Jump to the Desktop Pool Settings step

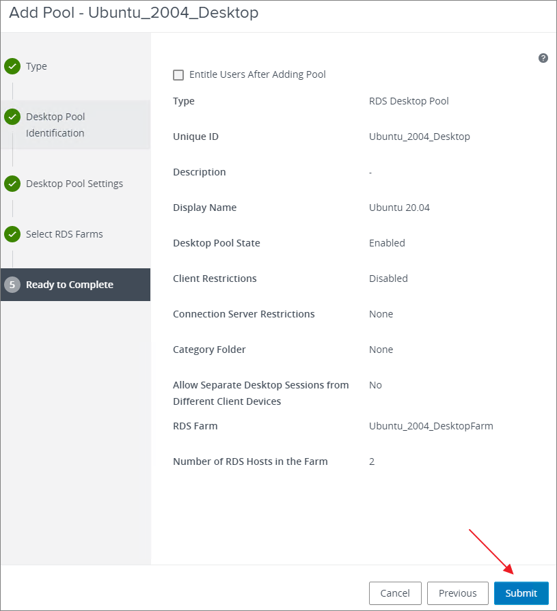[x=74, y=184]
